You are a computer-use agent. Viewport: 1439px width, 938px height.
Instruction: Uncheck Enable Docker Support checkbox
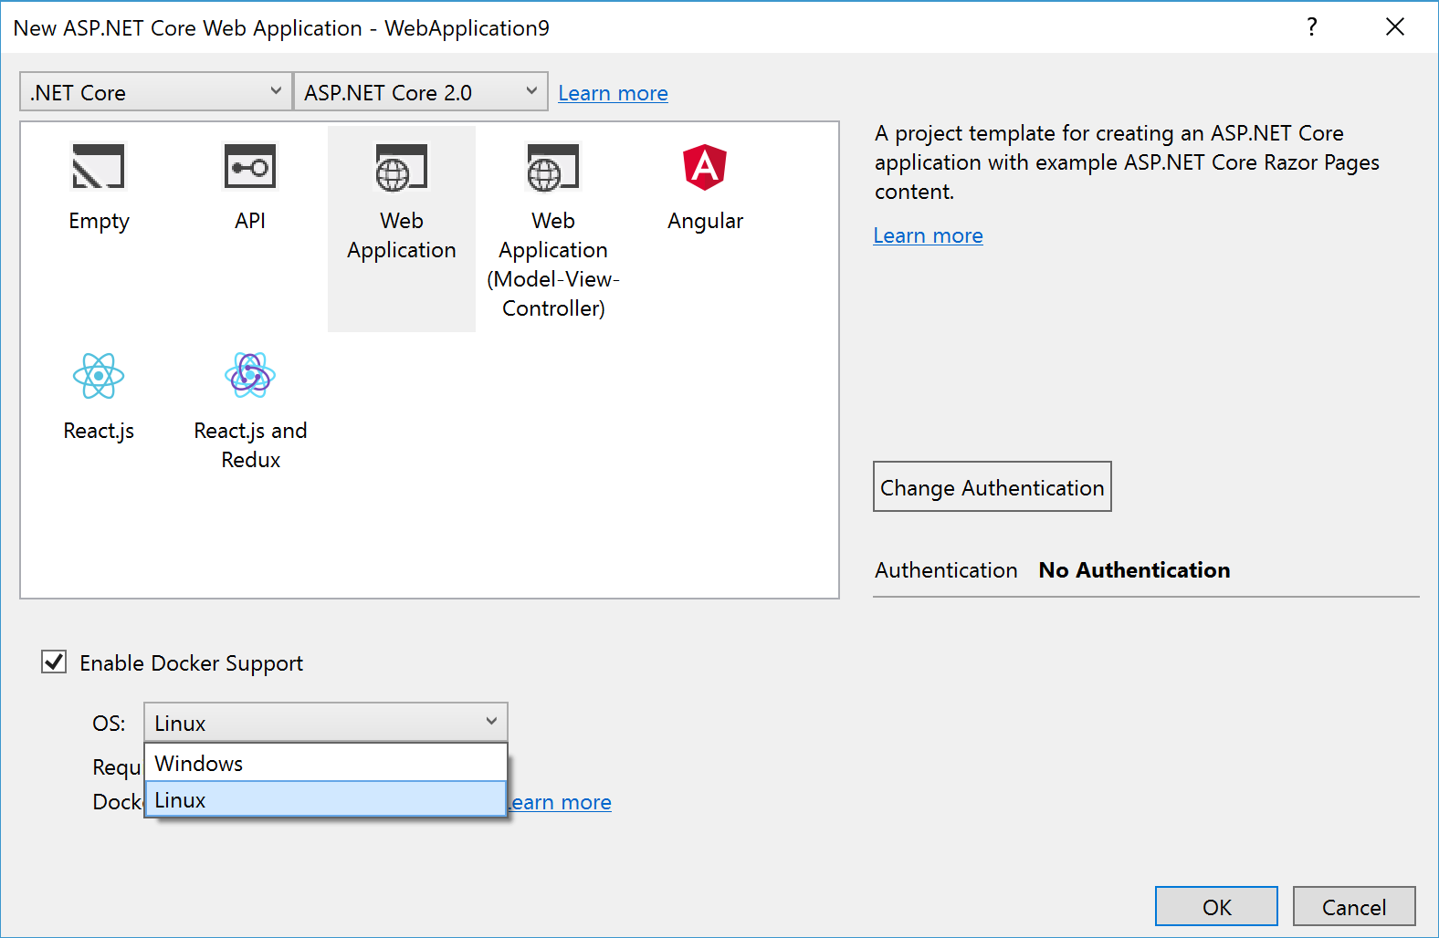click(x=54, y=662)
